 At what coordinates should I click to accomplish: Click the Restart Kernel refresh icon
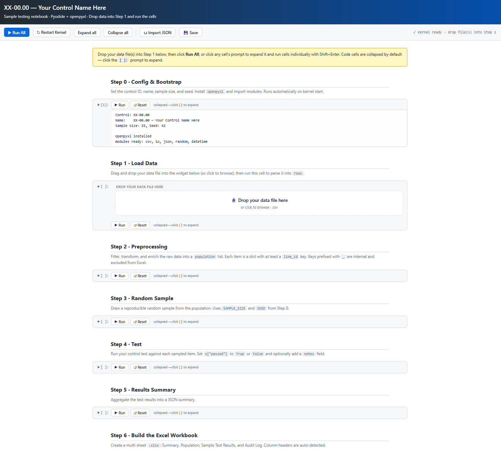39,32
